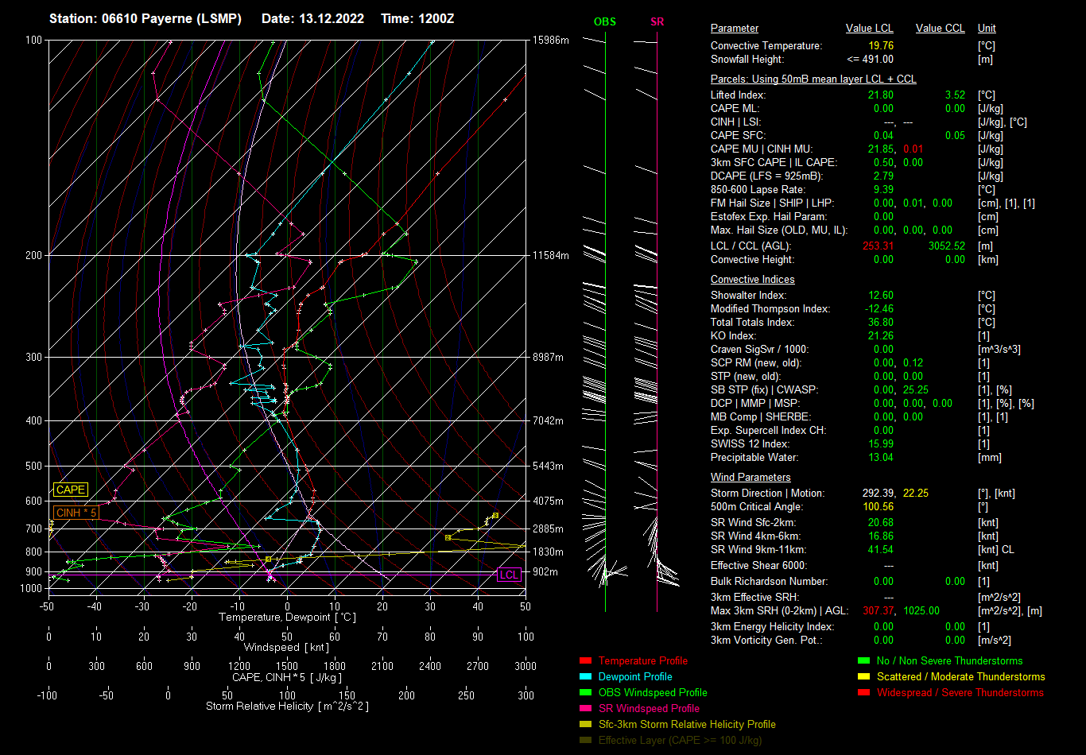Open the Wind Parameters section heading
Screen dimensions: 1086x755
pyautogui.click(x=751, y=478)
